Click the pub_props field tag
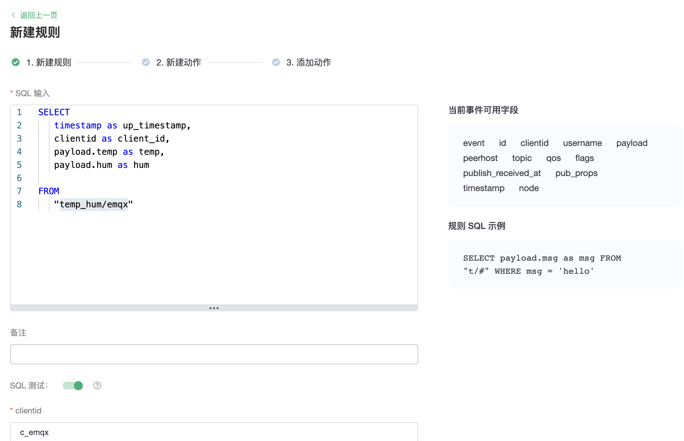 click(x=576, y=173)
